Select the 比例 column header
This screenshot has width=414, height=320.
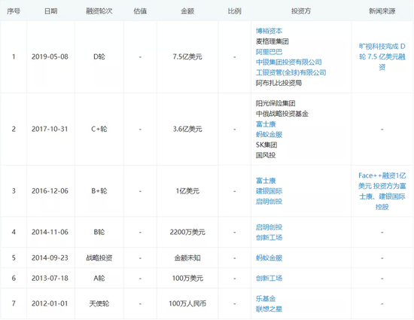click(234, 11)
